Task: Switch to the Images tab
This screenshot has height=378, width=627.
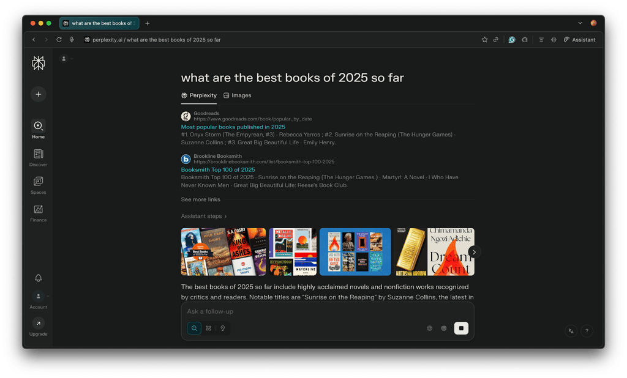Action: coord(237,95)
